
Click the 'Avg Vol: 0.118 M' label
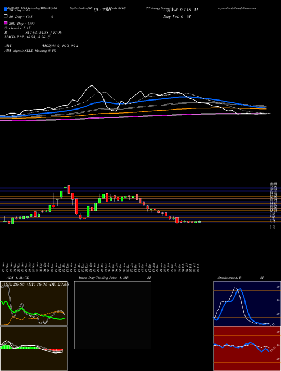[x=180, y=10]
